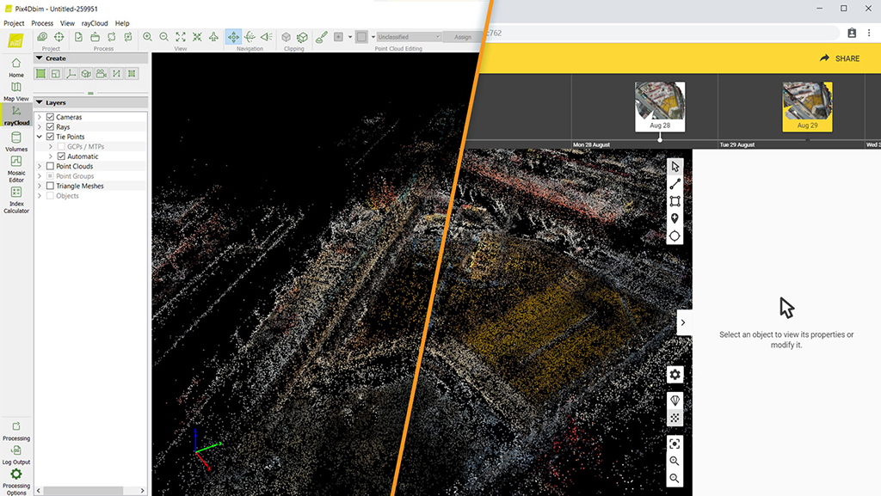Open the Index Calculator

click(16, 199)
